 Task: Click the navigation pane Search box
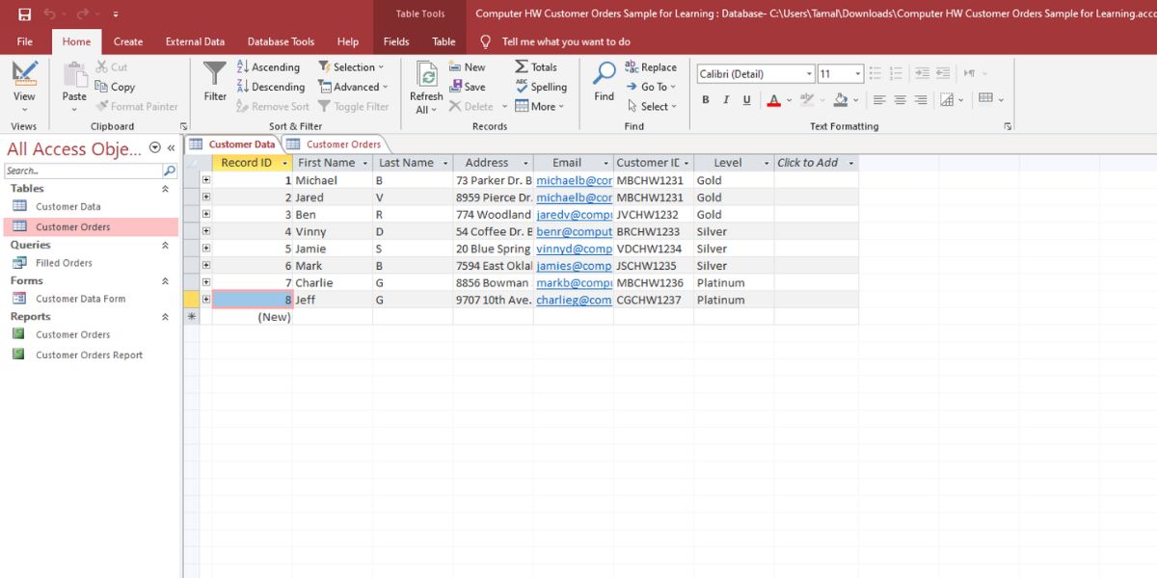[83, 171]
